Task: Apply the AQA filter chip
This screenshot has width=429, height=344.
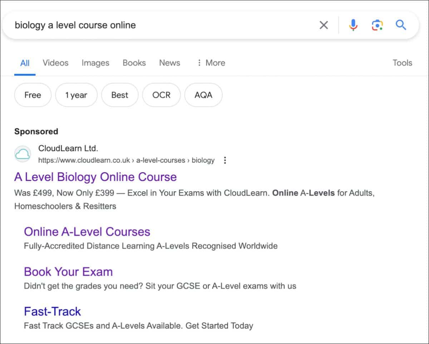Action: pos(203,95)
